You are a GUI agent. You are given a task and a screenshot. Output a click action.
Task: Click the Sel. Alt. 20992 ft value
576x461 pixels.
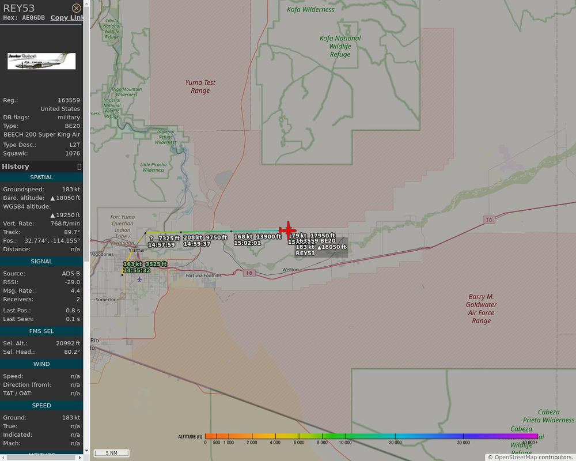68,343
